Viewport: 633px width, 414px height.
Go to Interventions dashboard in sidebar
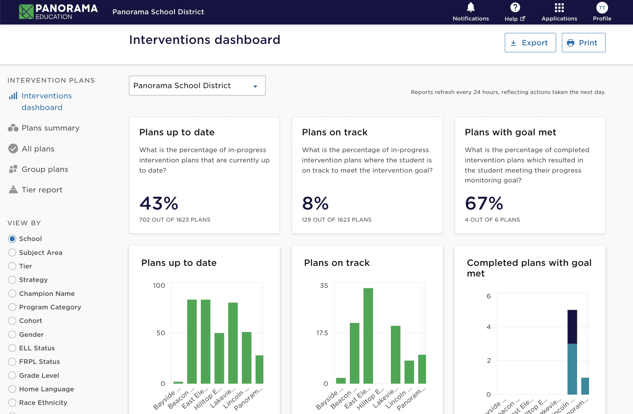(x=47, y=102)
